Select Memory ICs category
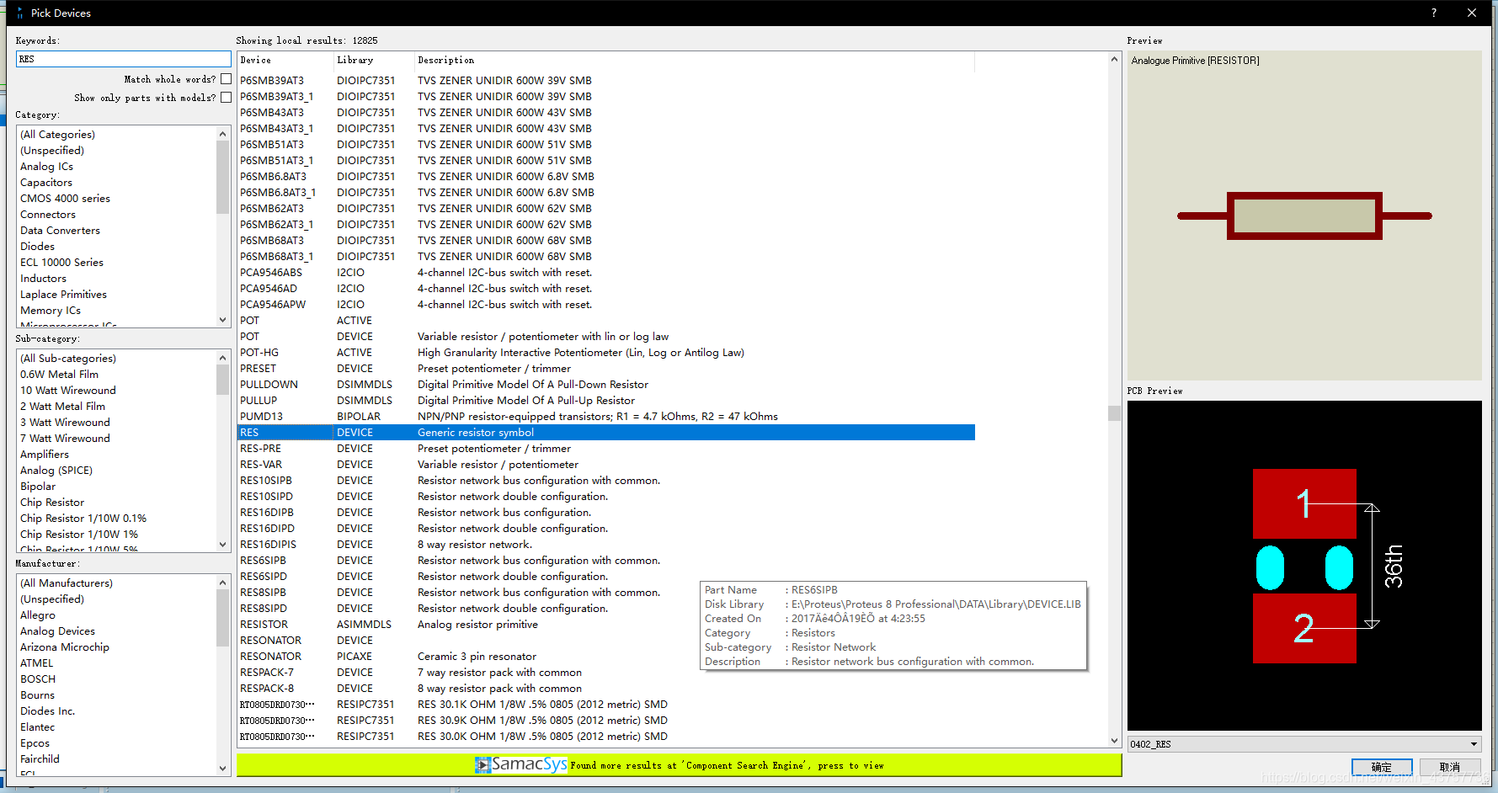 click(x=51, y=310)
